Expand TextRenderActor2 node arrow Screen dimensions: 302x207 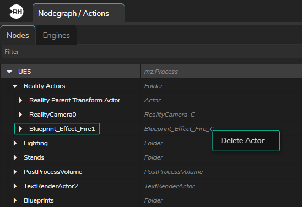click(x=15, y=186)
